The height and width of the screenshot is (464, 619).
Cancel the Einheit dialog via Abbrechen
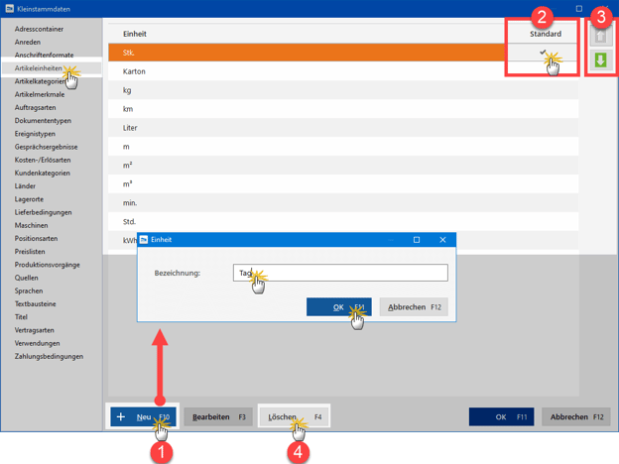tap(414, 307)
